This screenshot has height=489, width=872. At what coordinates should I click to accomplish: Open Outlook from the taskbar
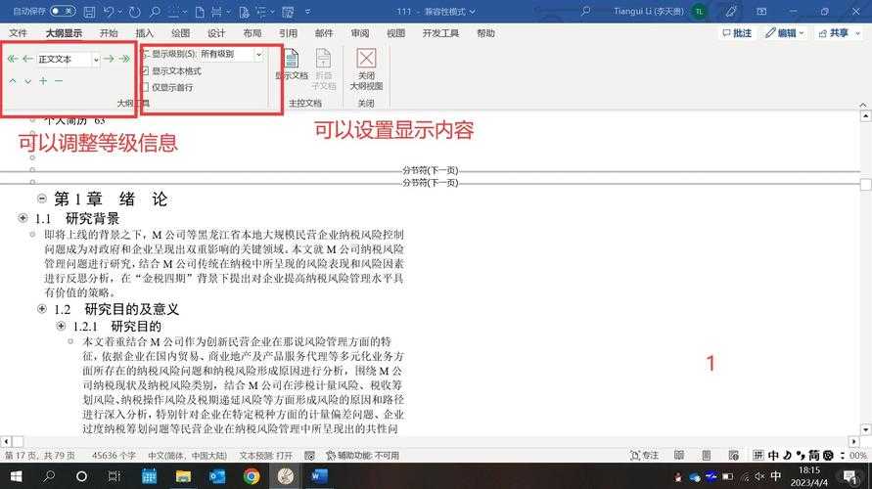pos(217,476)
